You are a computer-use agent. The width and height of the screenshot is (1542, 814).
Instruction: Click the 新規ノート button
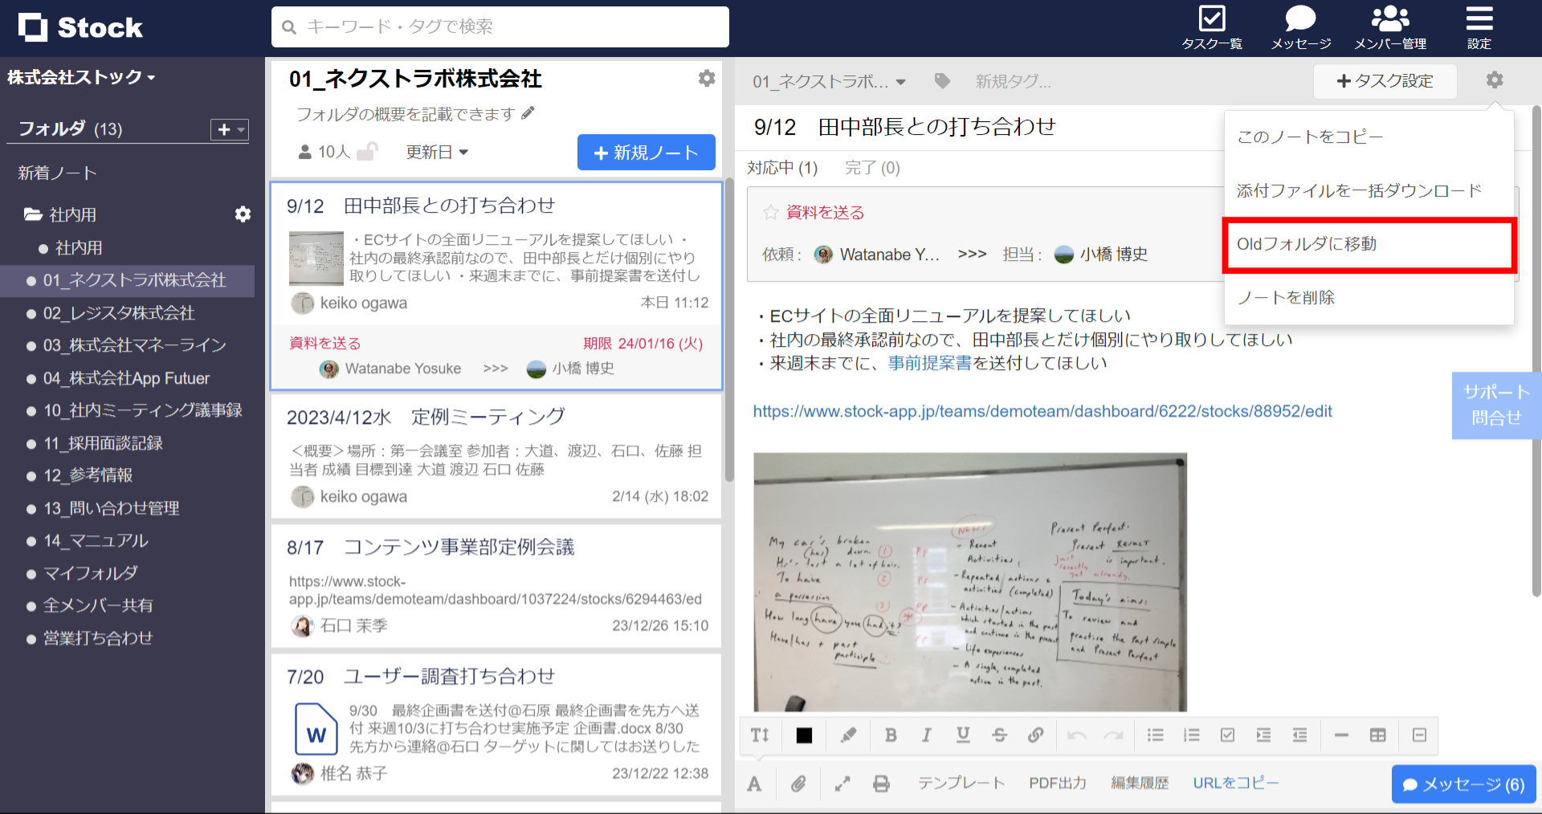pos(646,153)
